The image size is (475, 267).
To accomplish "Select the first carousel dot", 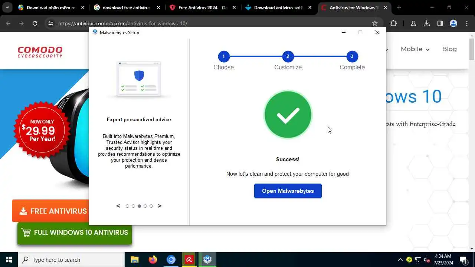I will tap(127, 206).
